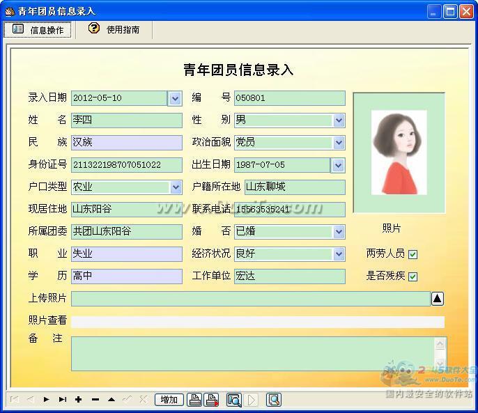Click the 身份证号 input field

tap(127, 165)
